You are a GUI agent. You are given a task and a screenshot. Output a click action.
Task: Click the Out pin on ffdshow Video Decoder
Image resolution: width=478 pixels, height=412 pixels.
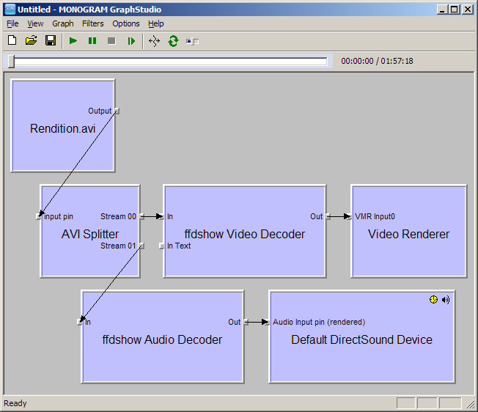pyautogui.click(x=328, y=216)
